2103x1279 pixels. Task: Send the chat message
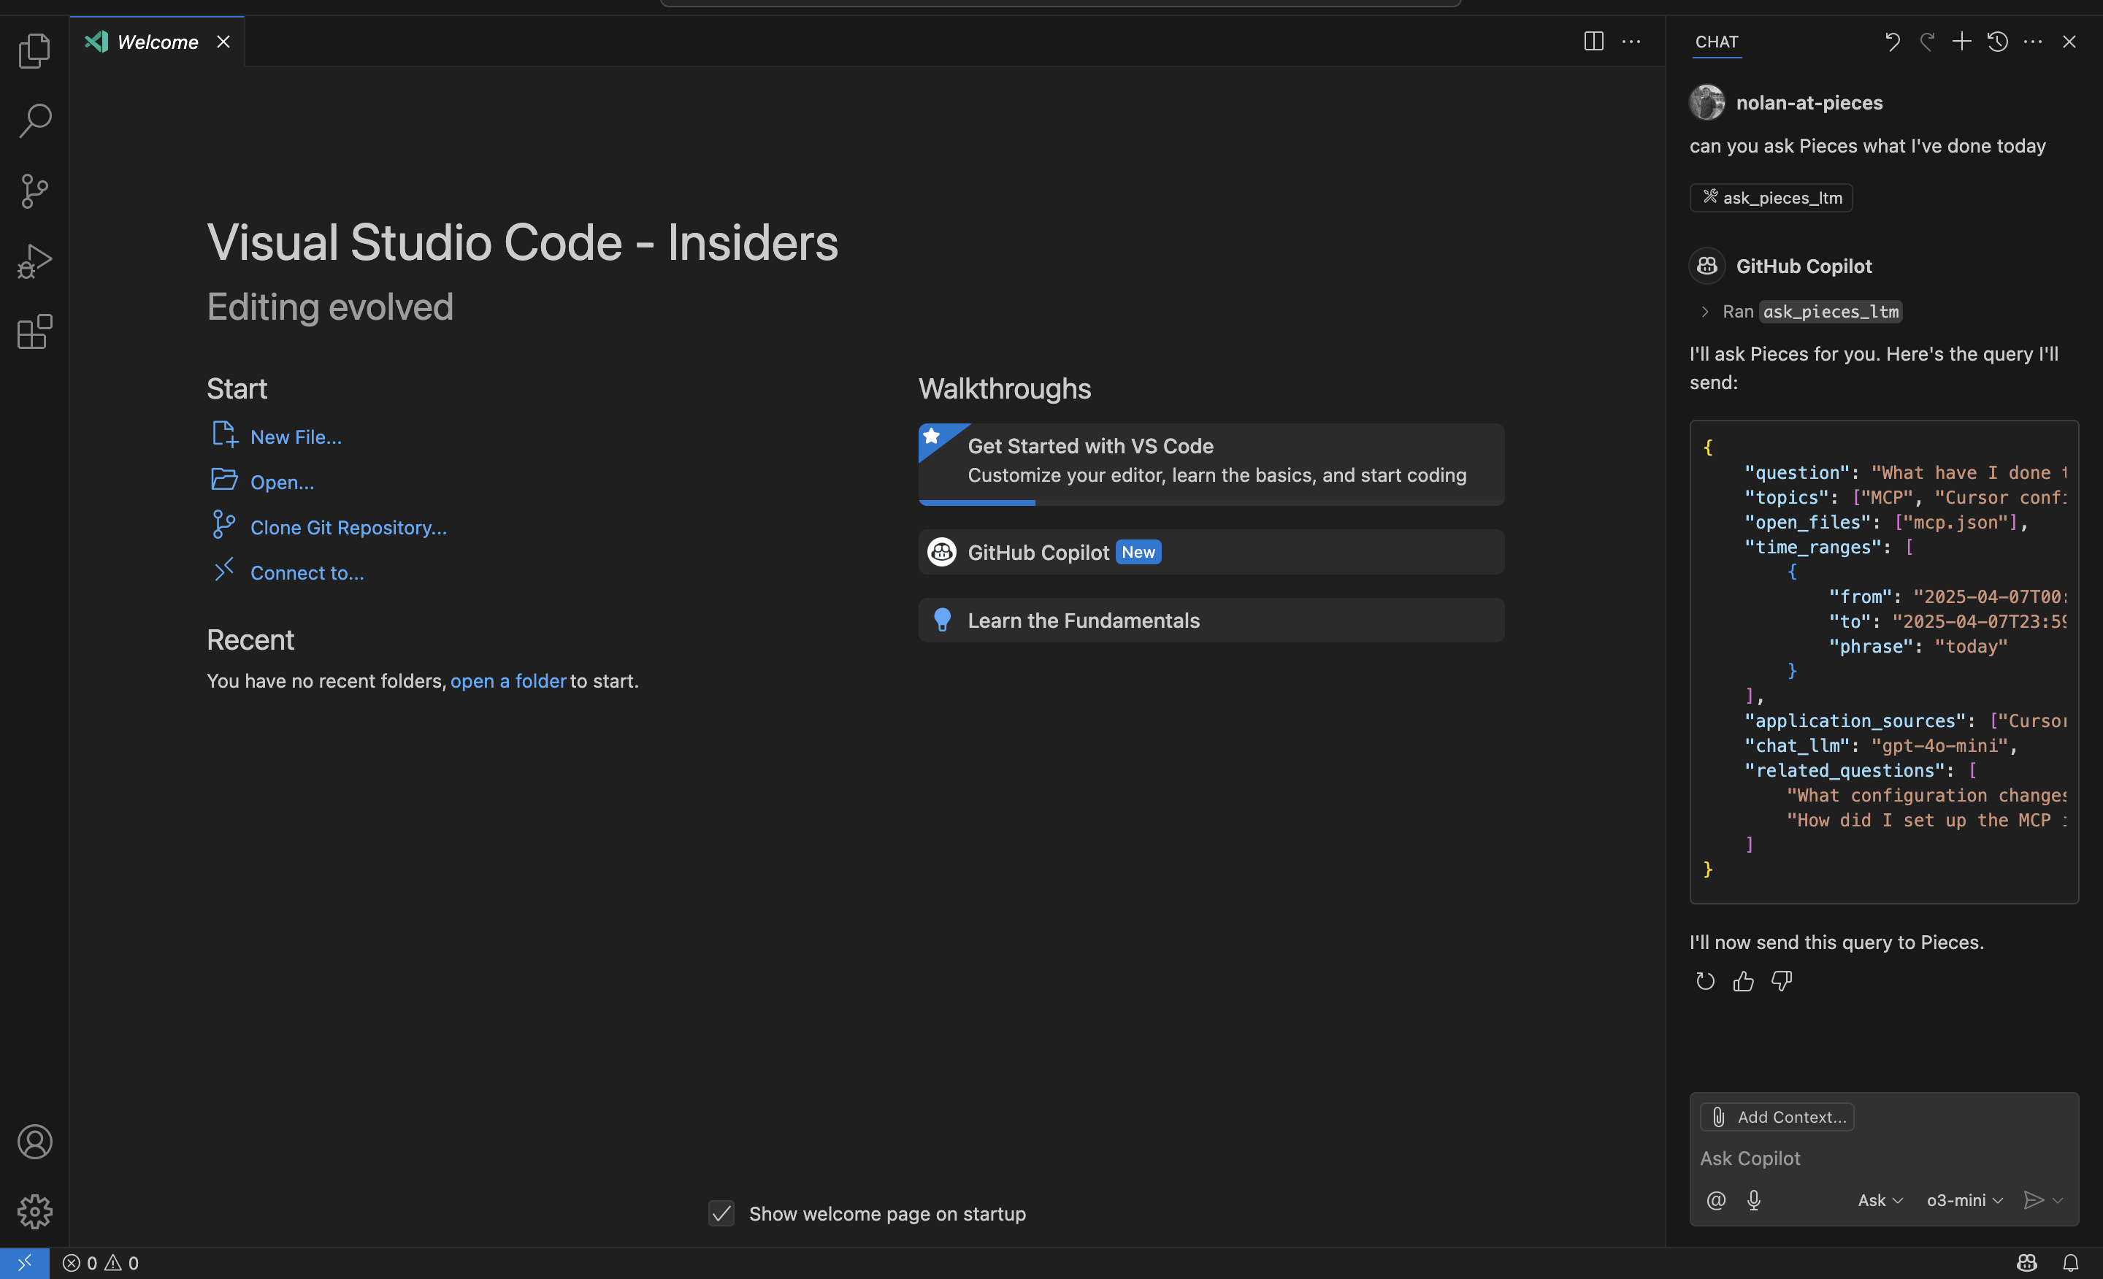coord(2033,1200)
